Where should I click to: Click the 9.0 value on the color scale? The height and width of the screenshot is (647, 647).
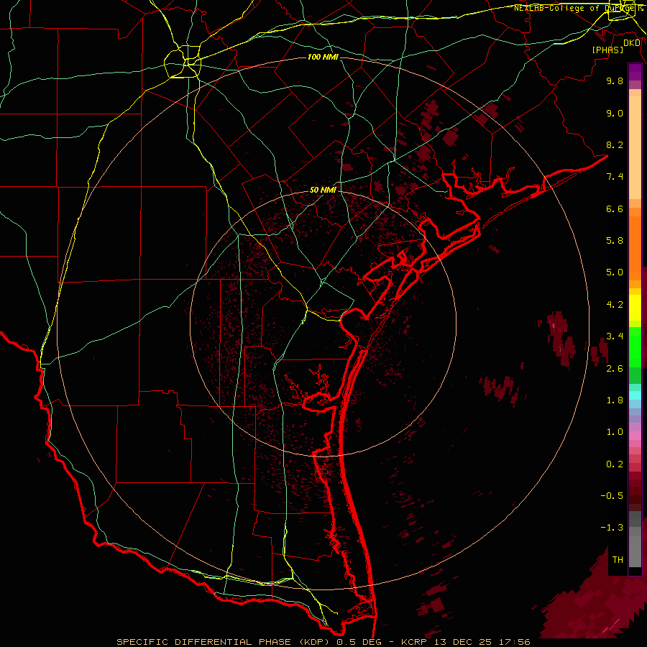pos(615,113)
